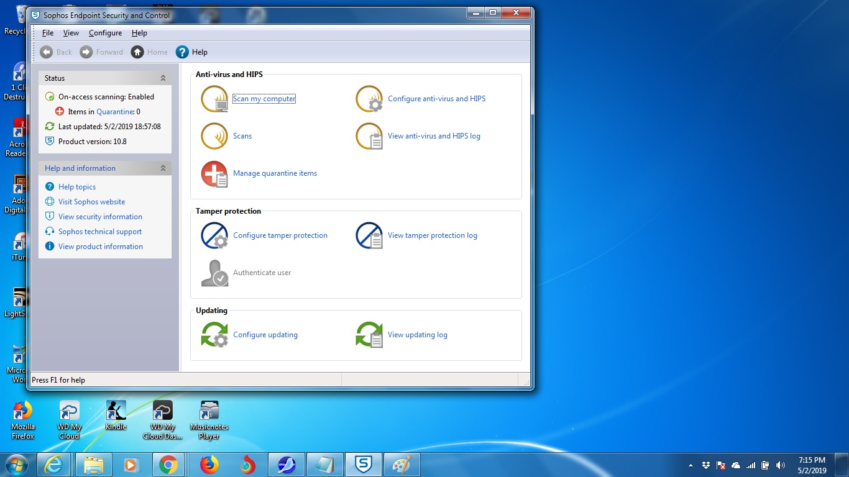This screenshot has height=477, width=849.
Task: Open the View anti-virus and HIPS log link
Action: 434,136
